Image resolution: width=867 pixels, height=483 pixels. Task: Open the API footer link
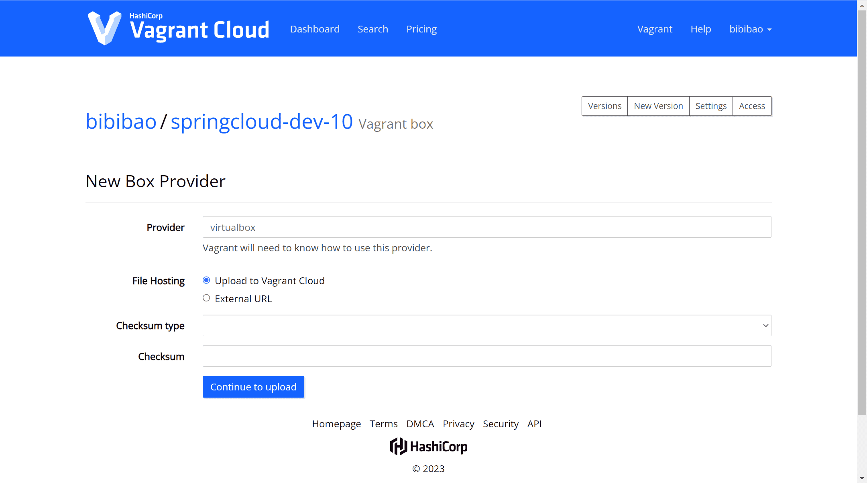(x=534, y=424)
